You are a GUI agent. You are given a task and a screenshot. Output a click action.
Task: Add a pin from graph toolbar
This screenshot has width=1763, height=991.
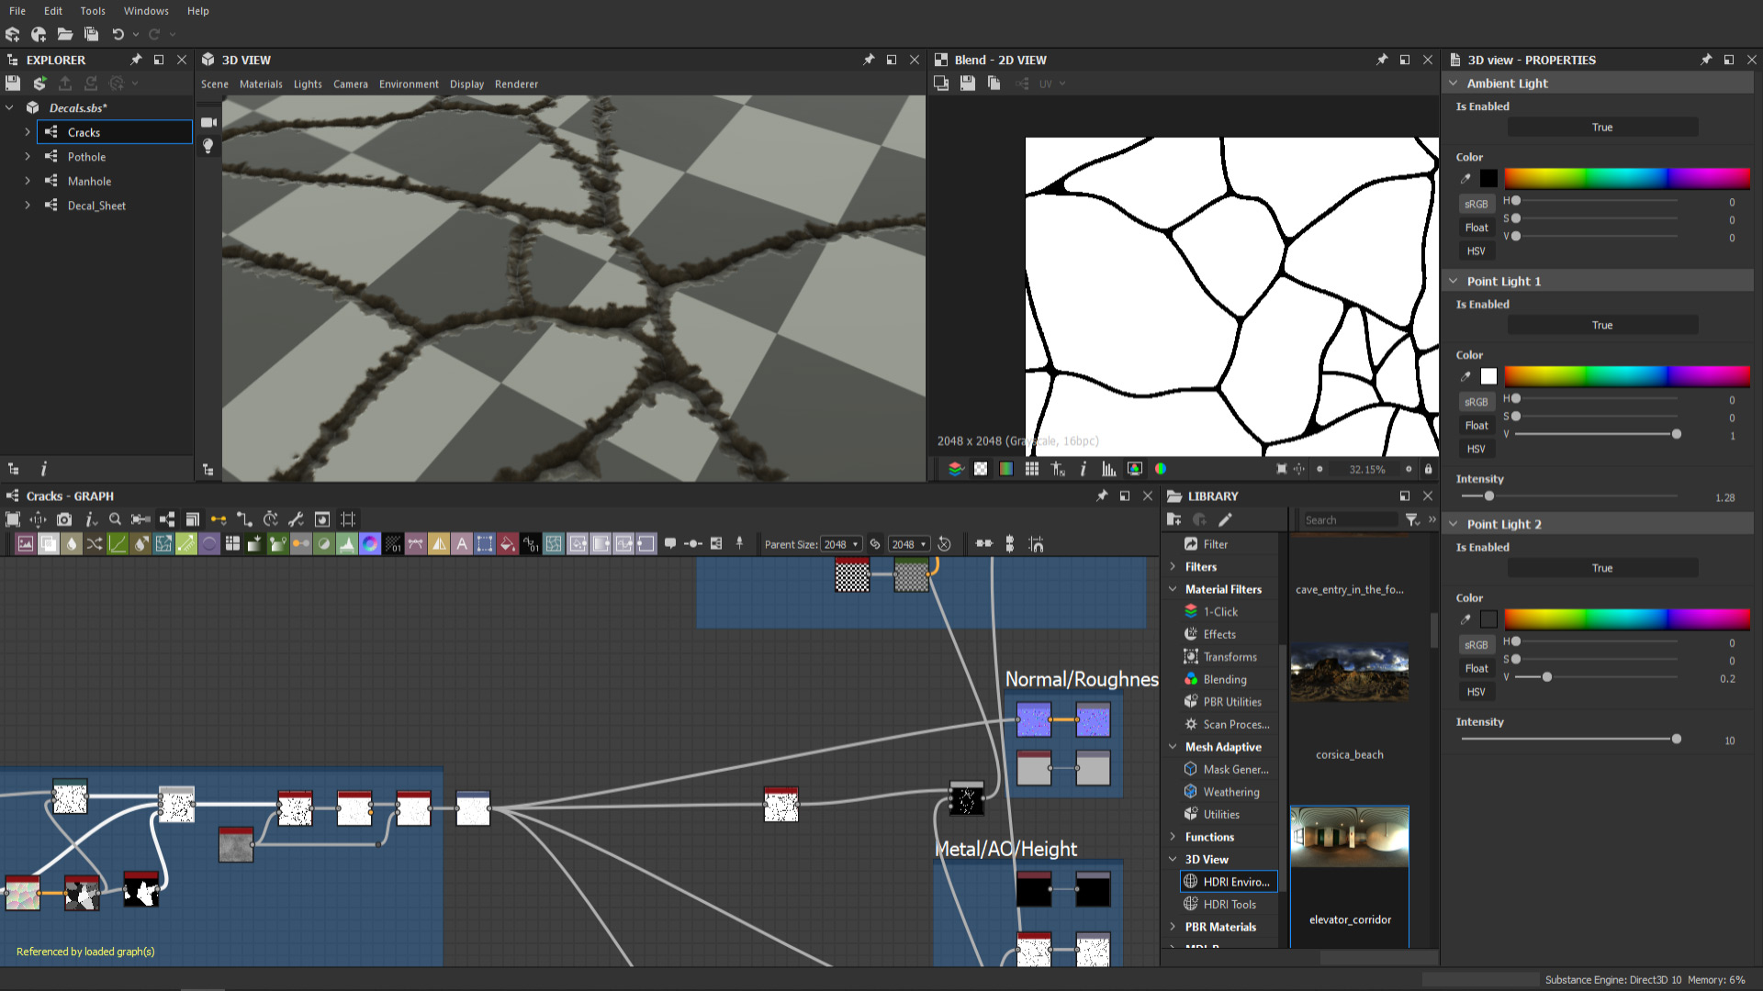pyautogui.click(x=740, y=544)
